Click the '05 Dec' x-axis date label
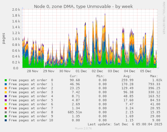167x132 pixels. (146, 71)
